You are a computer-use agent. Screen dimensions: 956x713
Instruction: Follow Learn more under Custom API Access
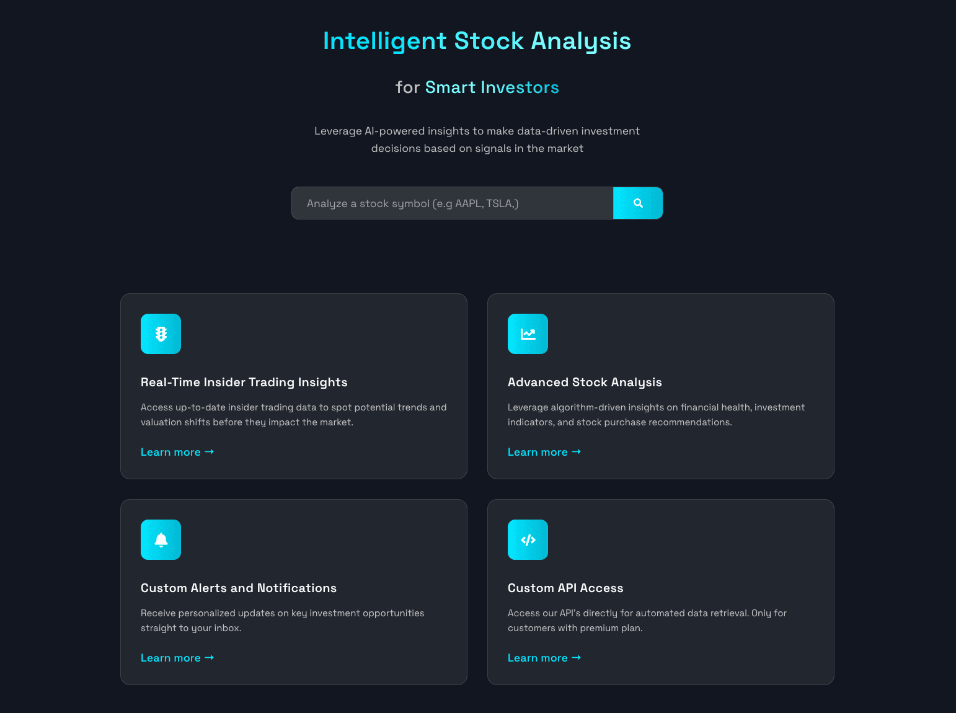click(x=544, y=658)
